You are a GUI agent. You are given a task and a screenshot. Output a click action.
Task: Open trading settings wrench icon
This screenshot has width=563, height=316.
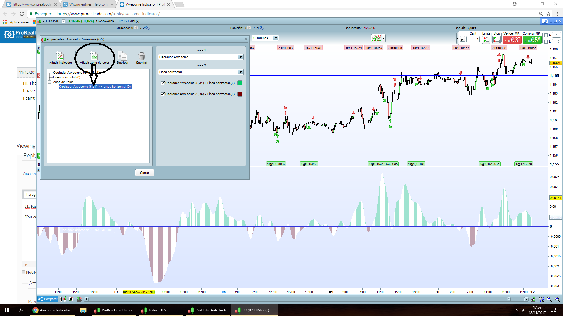click(x=463, y=39)
